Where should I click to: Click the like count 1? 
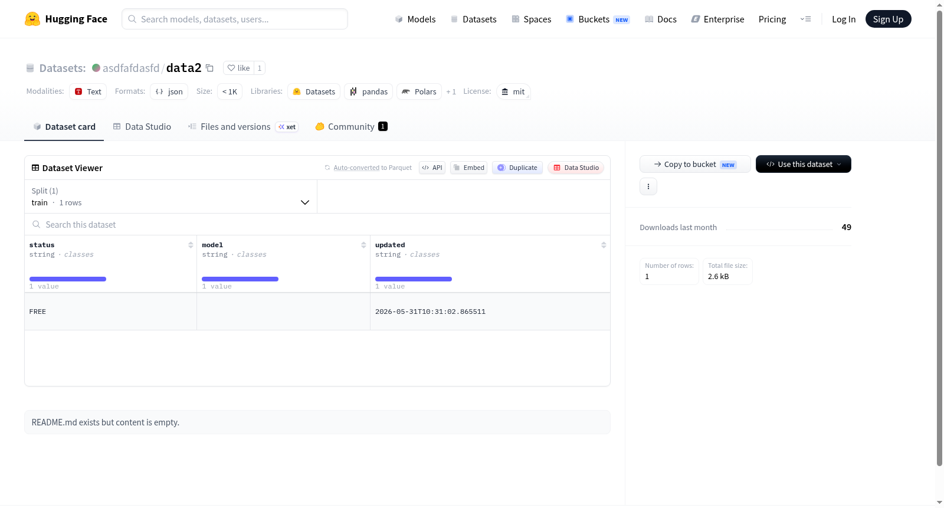[260, 68]
